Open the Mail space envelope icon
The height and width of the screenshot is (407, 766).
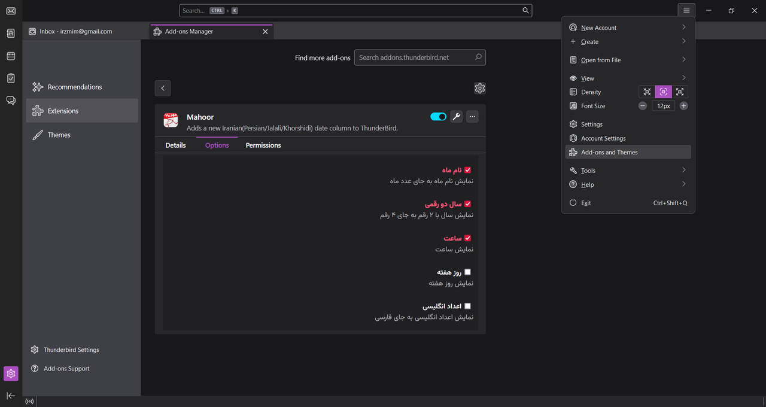coord(11,11)
